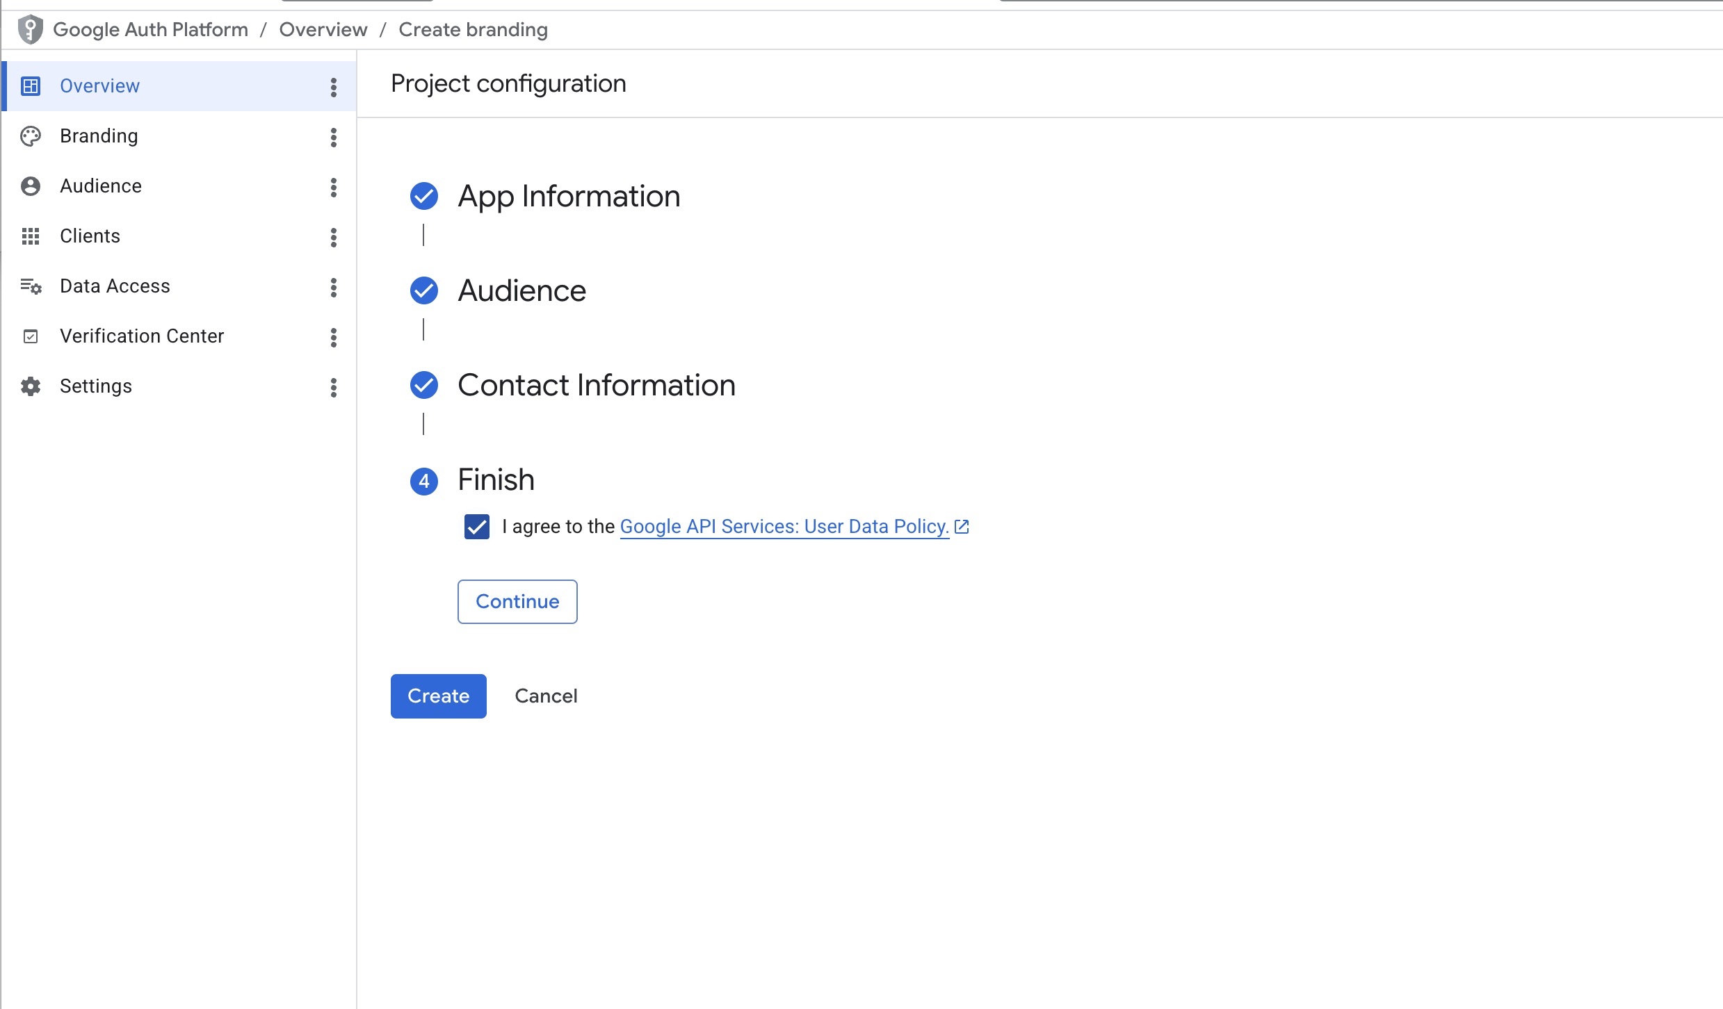Viewport: 1723px width, 1009px height.
Task: Click the Cancel button
Action: [546, 696]
